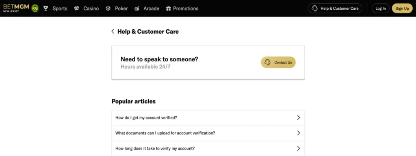Click the 'Popular articles' heading
This screenshot has height=156, width=416.
click(133, 101)
